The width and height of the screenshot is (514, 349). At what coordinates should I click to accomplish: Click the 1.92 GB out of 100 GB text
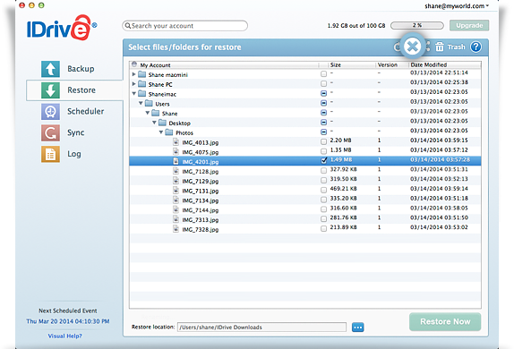tap(356, 26)
